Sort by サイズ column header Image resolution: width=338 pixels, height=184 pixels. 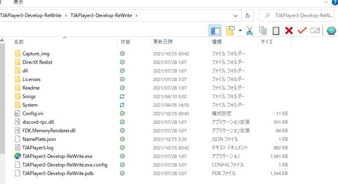pos(267,42)
